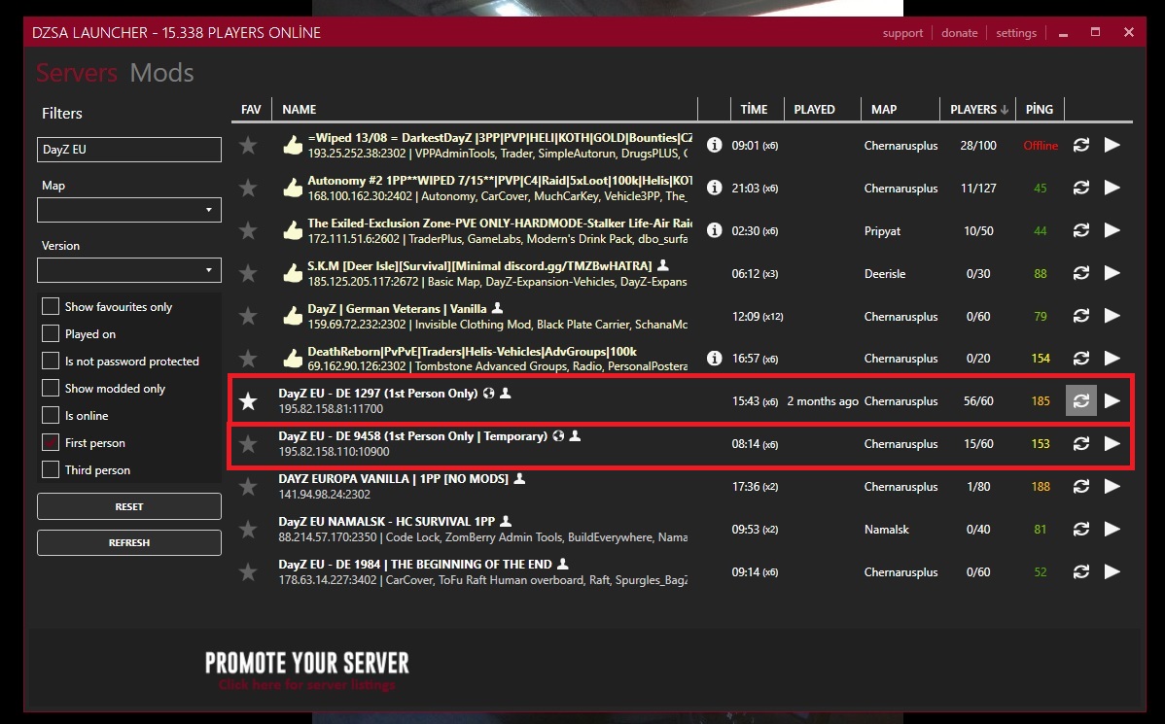
Task: Favourite DayZ German Veterans Vanilla server
Action: 248,317
